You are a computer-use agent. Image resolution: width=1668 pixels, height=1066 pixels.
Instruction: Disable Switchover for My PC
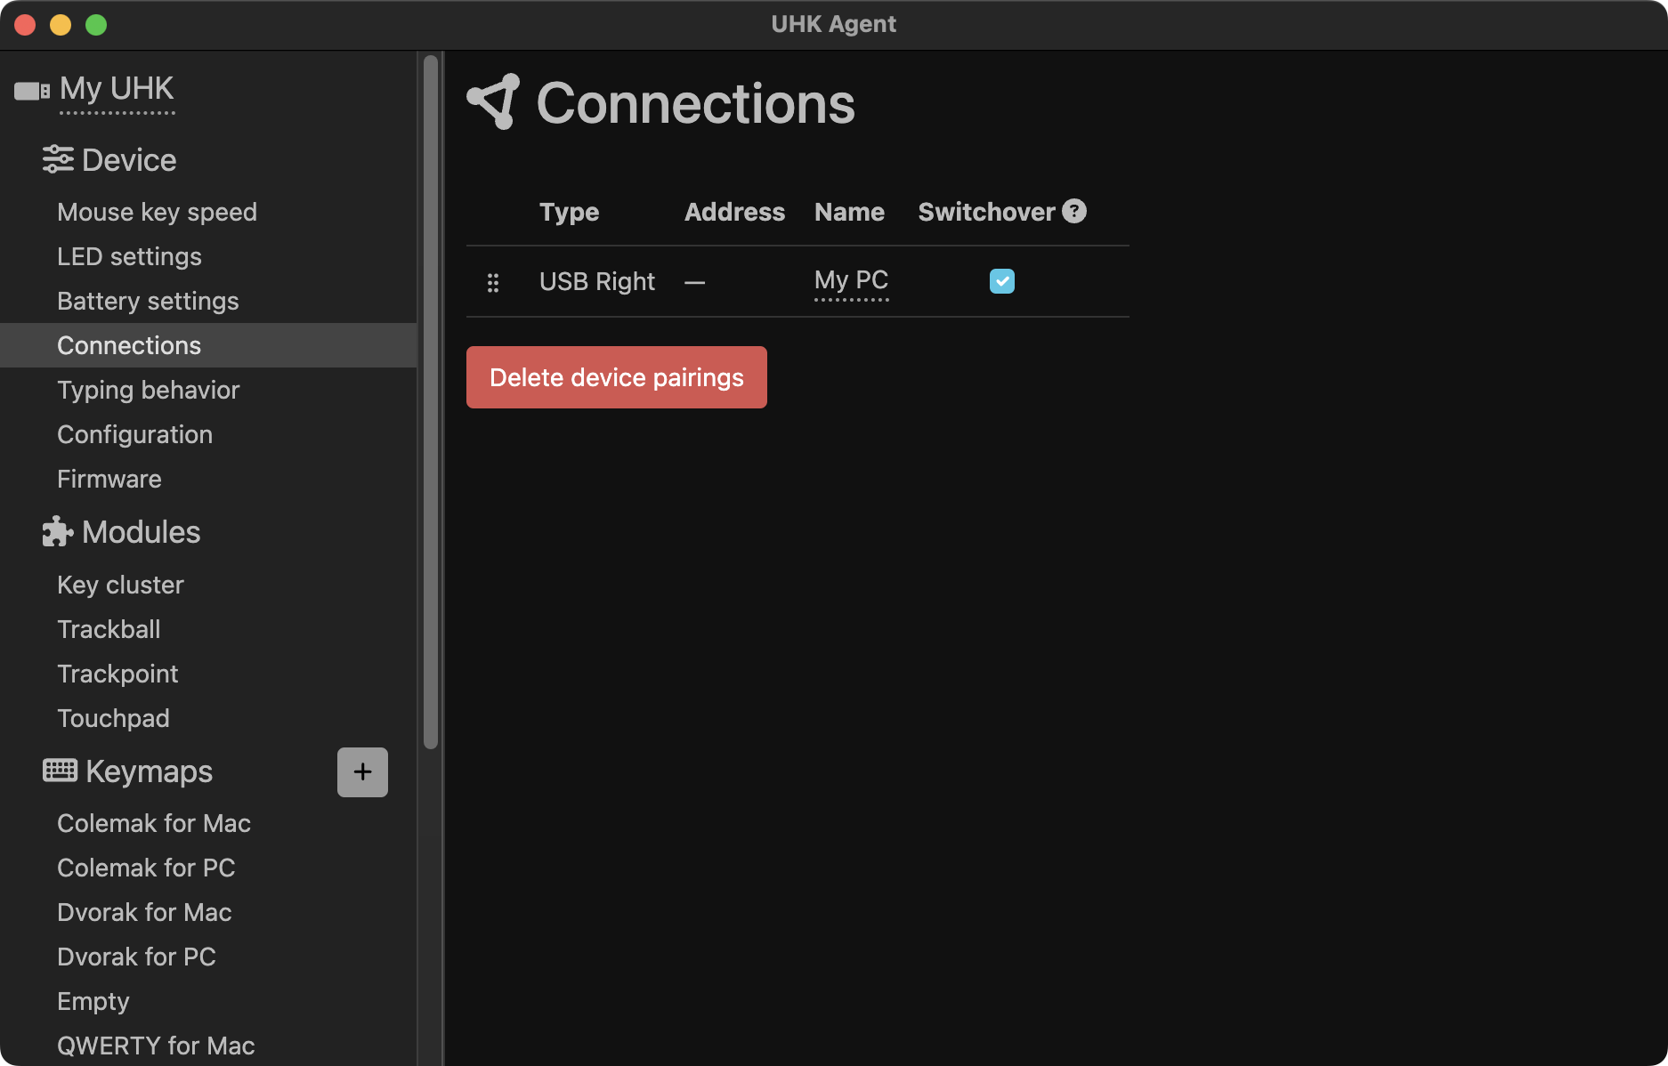(1002, 281)
